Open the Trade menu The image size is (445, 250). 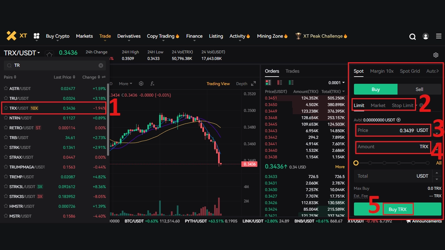click(x=105, y=36)
